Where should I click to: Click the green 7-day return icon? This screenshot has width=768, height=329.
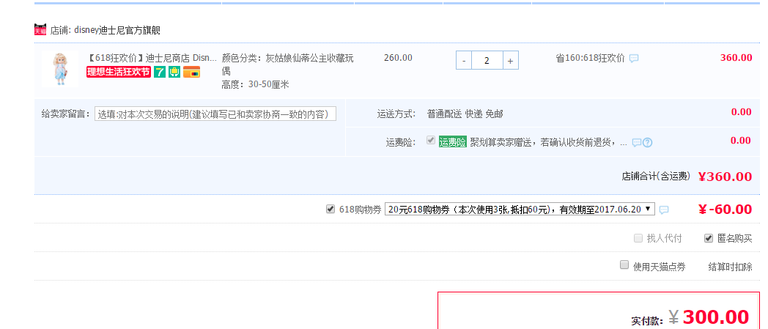click(160, 72)
